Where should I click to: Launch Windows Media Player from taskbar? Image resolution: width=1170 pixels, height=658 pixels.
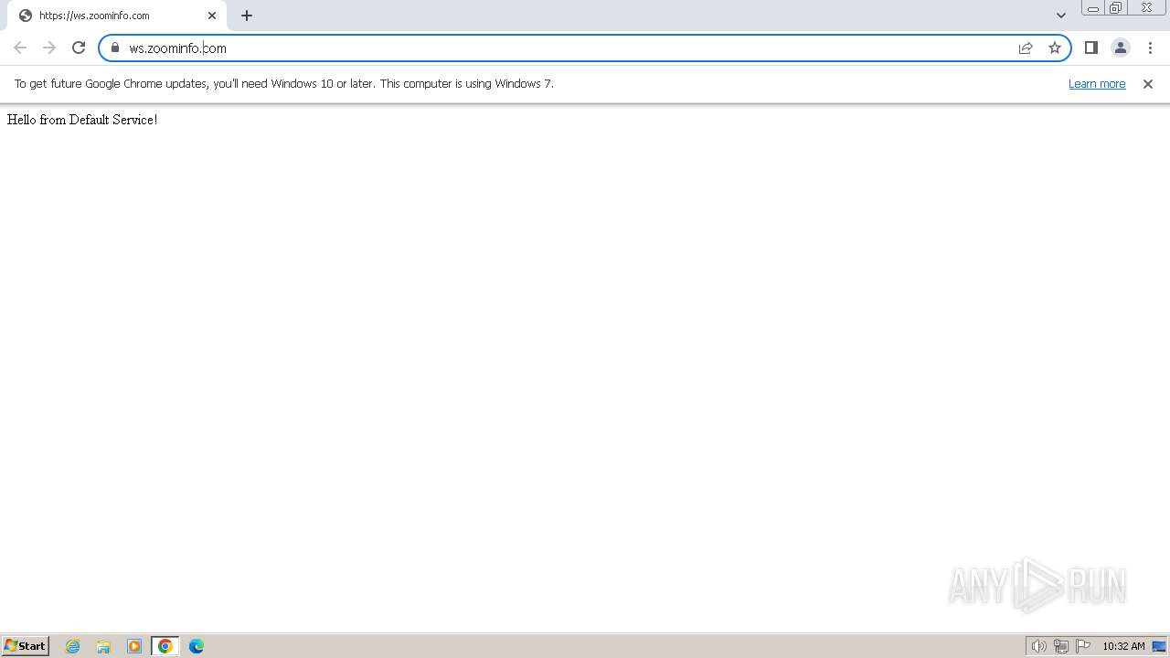click(x=134, y=646)
